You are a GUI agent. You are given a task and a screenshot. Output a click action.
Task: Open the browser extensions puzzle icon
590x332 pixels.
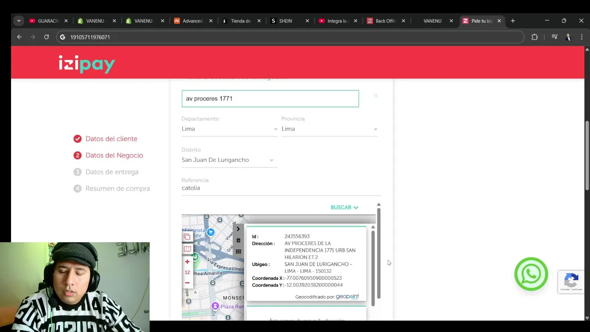click(x=535, y=37)
